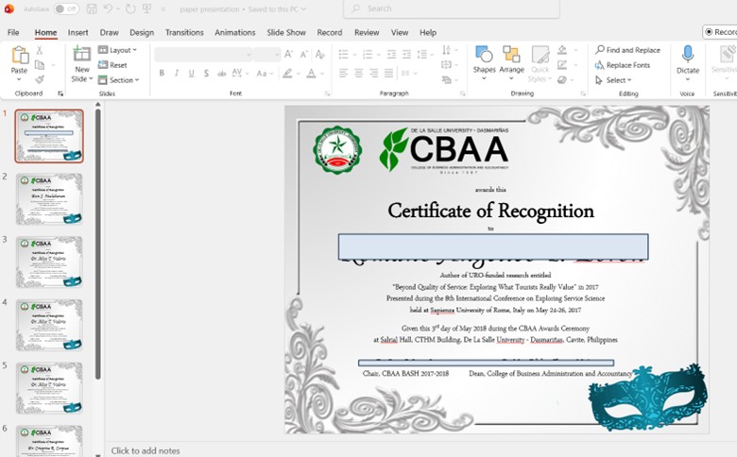737x457 pixels.
Task: Click the Bullets list icon
Action: click(344, 55)
